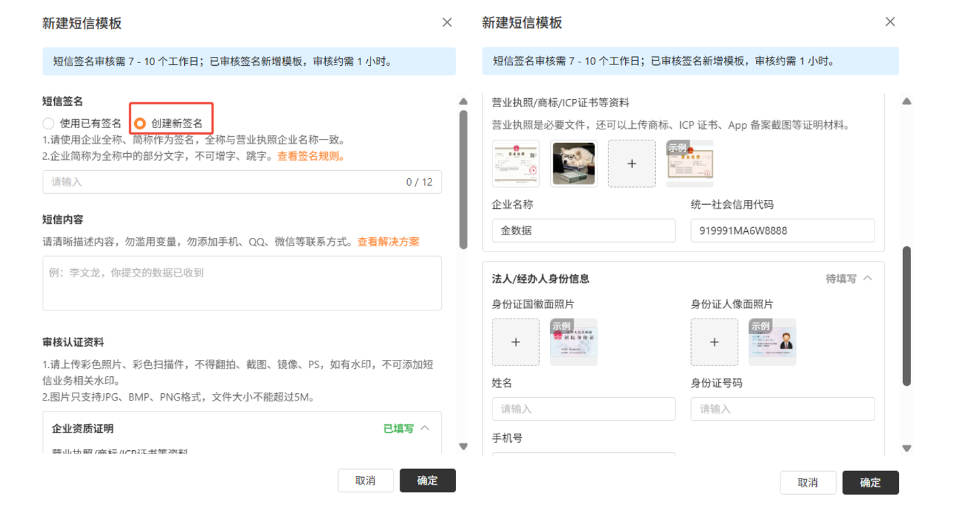Image resolution: width=966 pixels, height=505 pixels.
Task: Click the 身份证号码 input field
Action: coord(782,409)
